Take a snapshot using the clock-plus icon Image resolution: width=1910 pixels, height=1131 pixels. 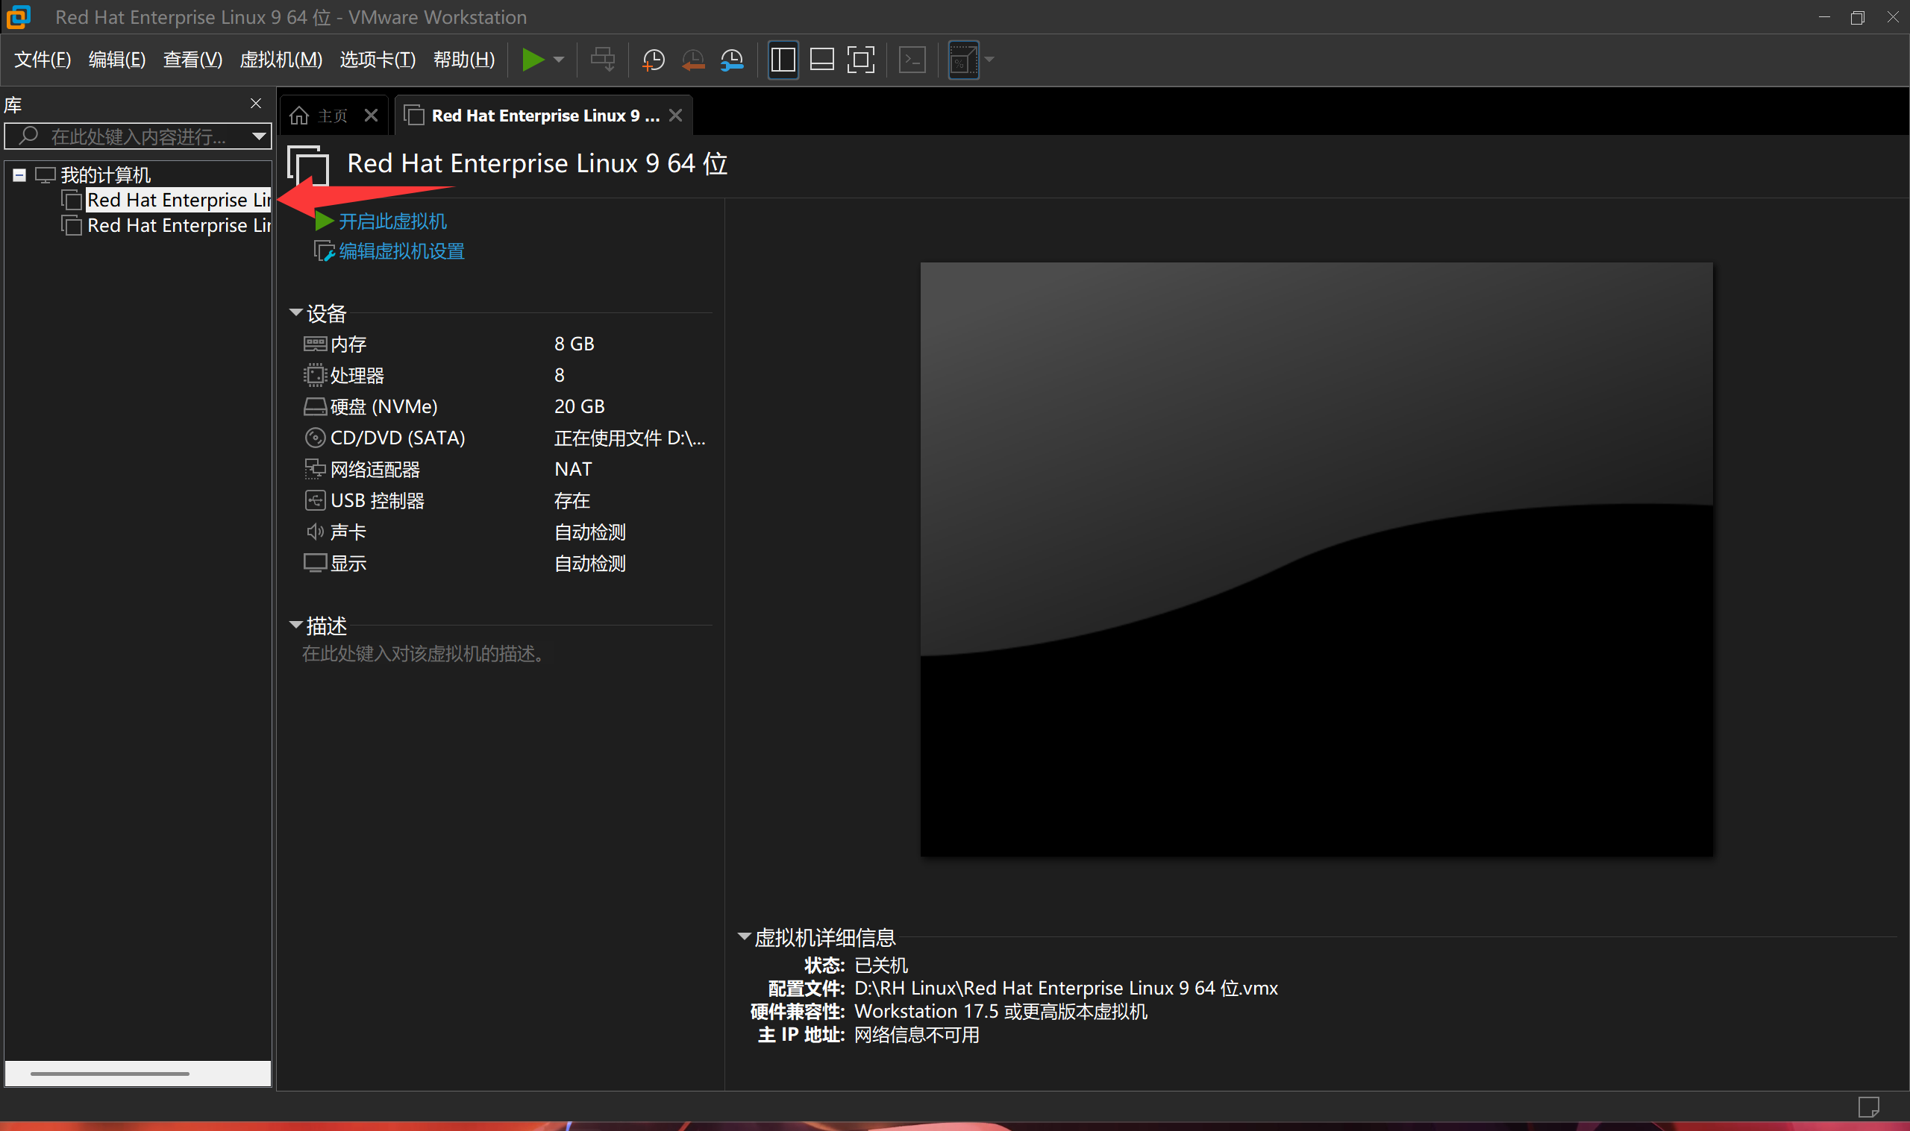point(654,60)
